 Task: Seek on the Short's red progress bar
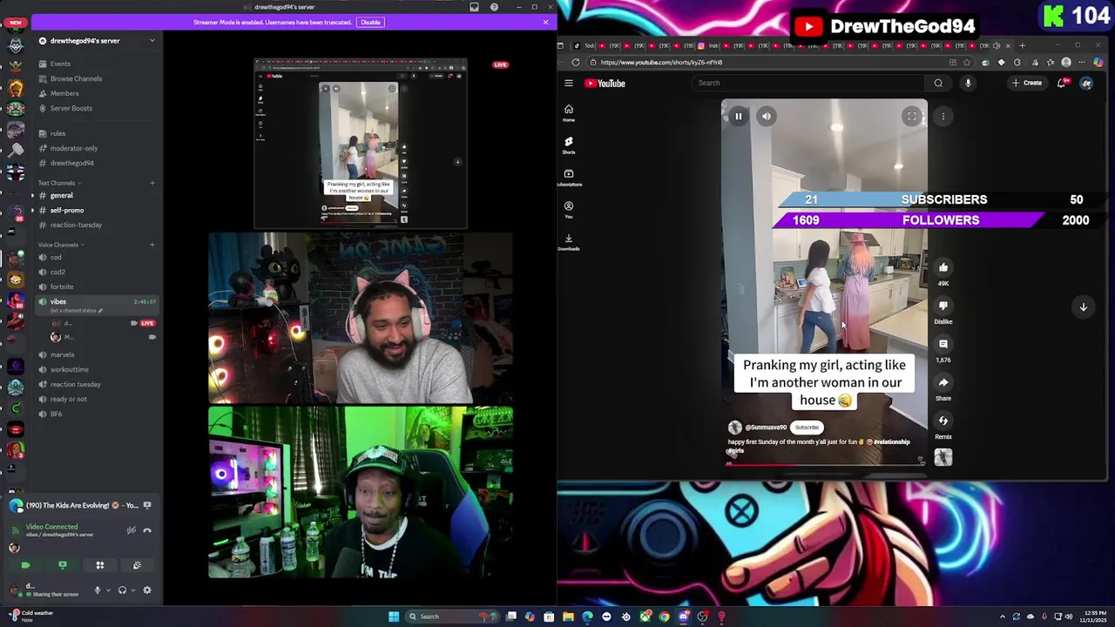[x=824, y=463]
